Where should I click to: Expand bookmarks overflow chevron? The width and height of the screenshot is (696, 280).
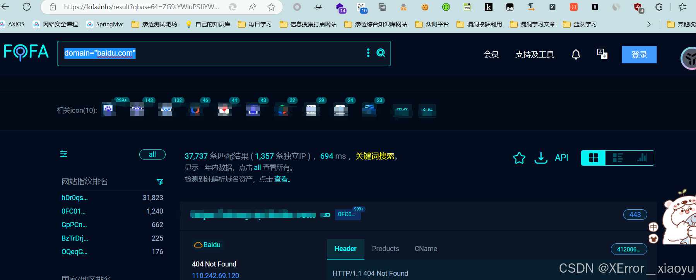coord(649,24)
